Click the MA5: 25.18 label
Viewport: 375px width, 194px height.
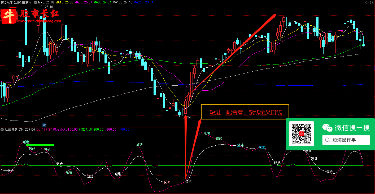point(46,2)
